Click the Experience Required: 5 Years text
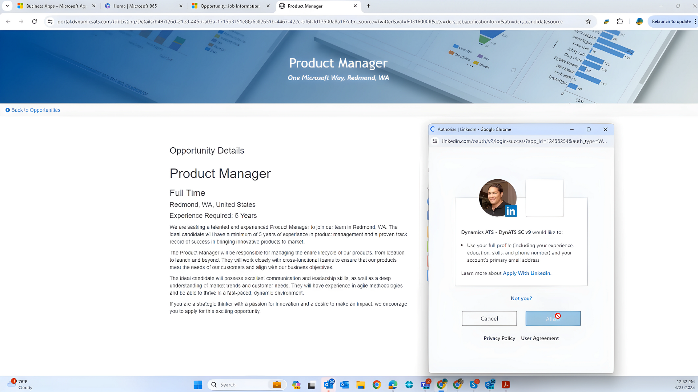The height and width of the screenshot is (392, 698). coord(213,216)
